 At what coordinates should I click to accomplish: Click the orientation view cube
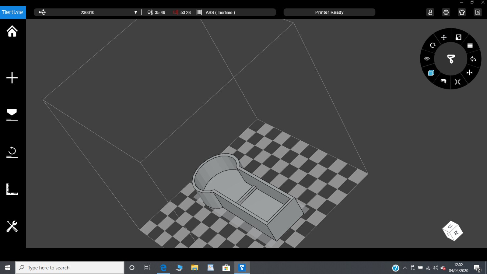(453, 231)
